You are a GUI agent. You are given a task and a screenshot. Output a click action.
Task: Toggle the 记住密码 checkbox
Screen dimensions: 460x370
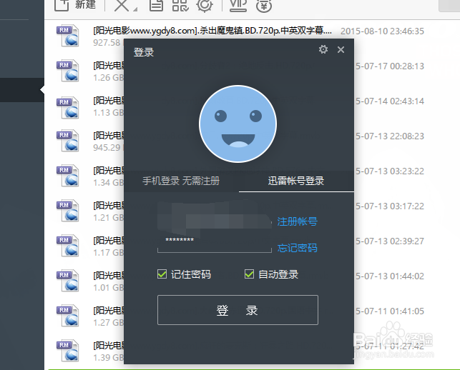(x=162, y=274)
